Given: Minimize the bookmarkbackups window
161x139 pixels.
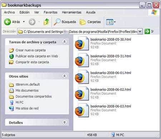Looking at the screenshot, I should click(142, 5).
